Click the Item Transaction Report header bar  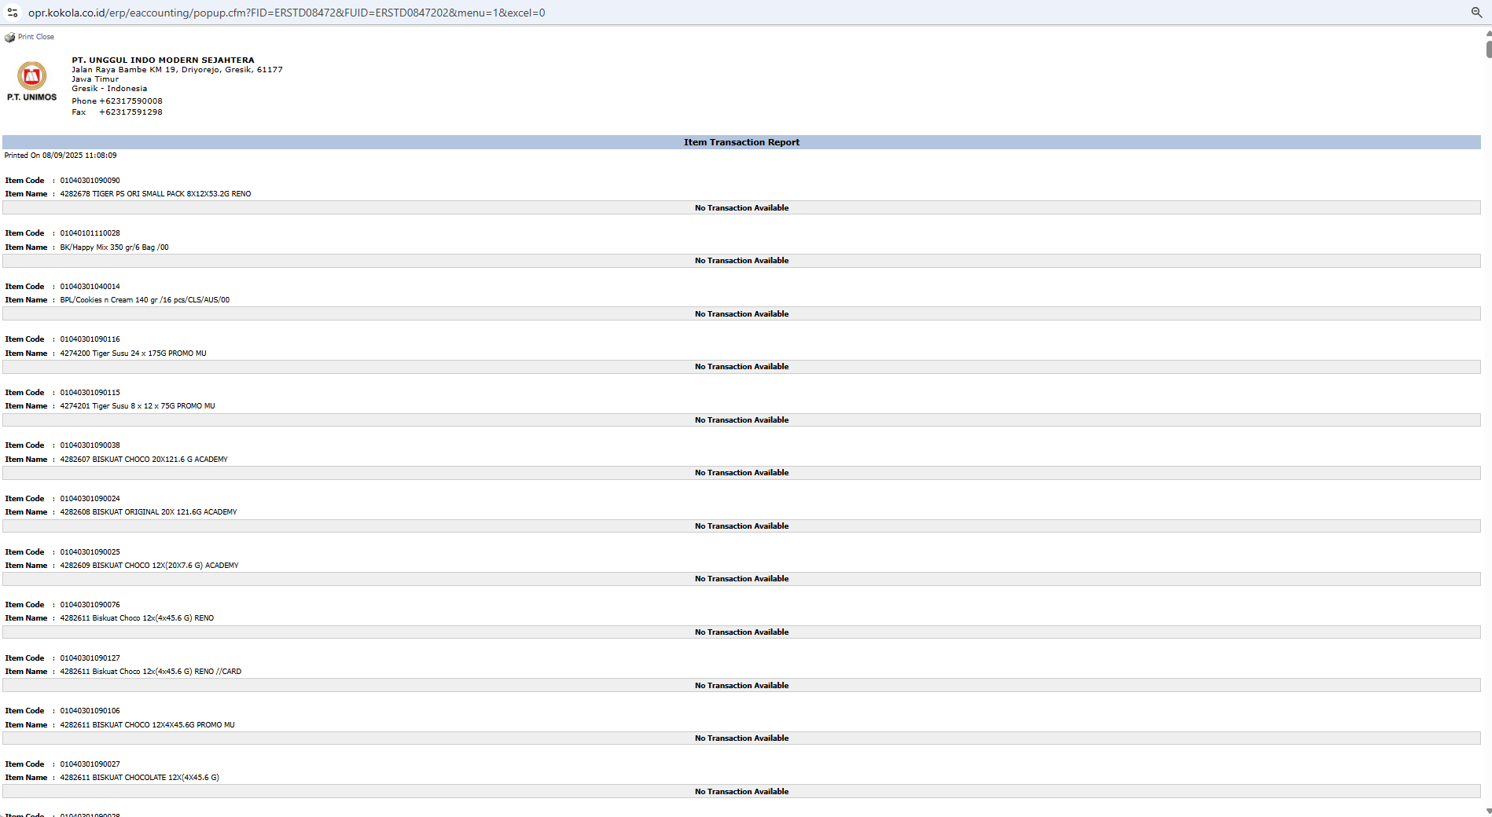click(x=741, y=142)
